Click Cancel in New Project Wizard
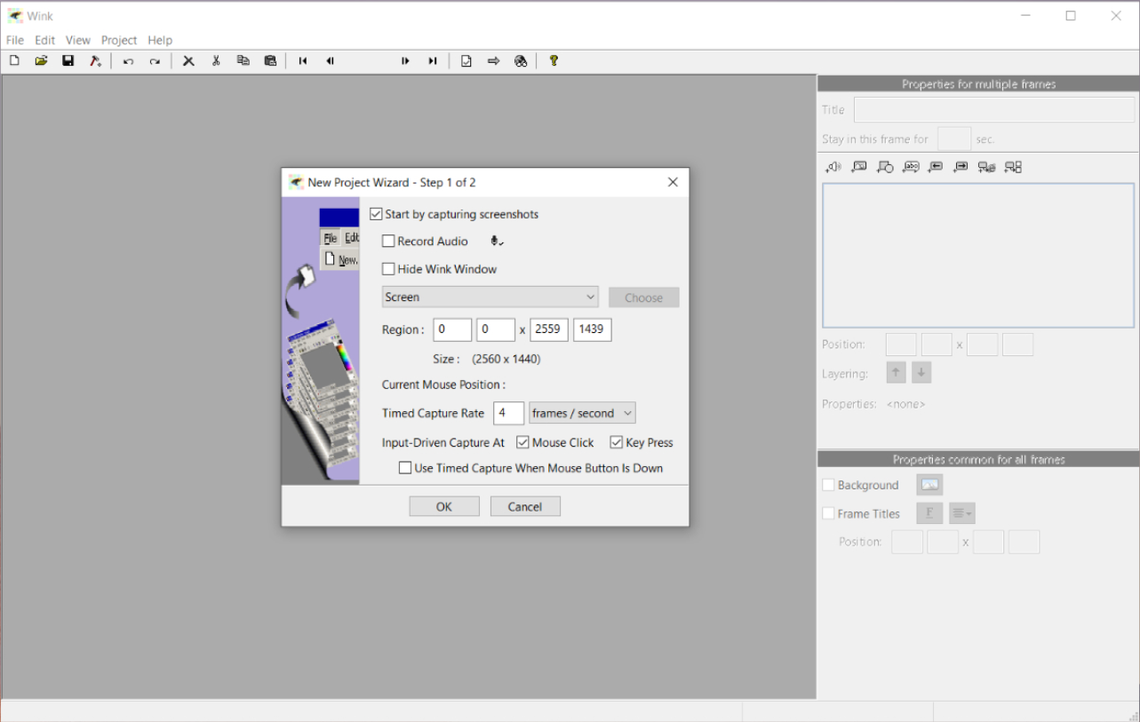The width and height of the screenshot is (1140, 722). click(x=525, y=506)
